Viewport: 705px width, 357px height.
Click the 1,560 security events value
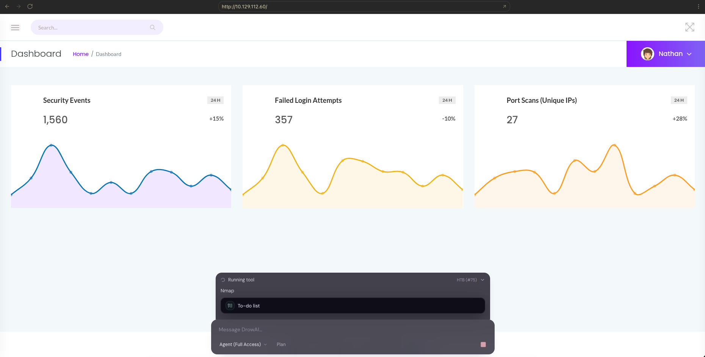[x=55, y=120]
